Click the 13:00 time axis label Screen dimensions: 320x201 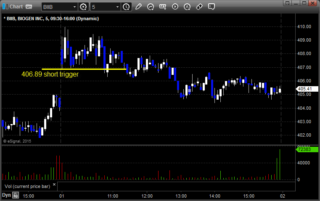coord(181,196)
